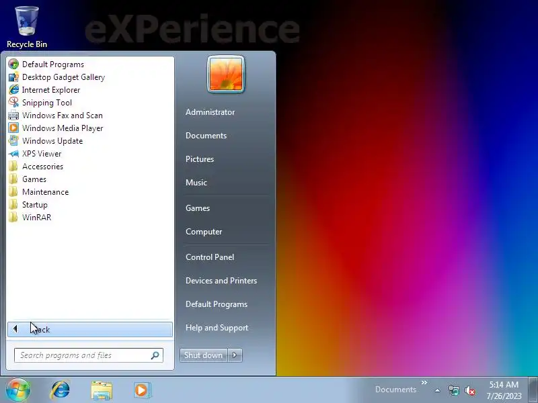
Task: Launch Internet Explorer from the programs list icon
Action: coord(13,90)
